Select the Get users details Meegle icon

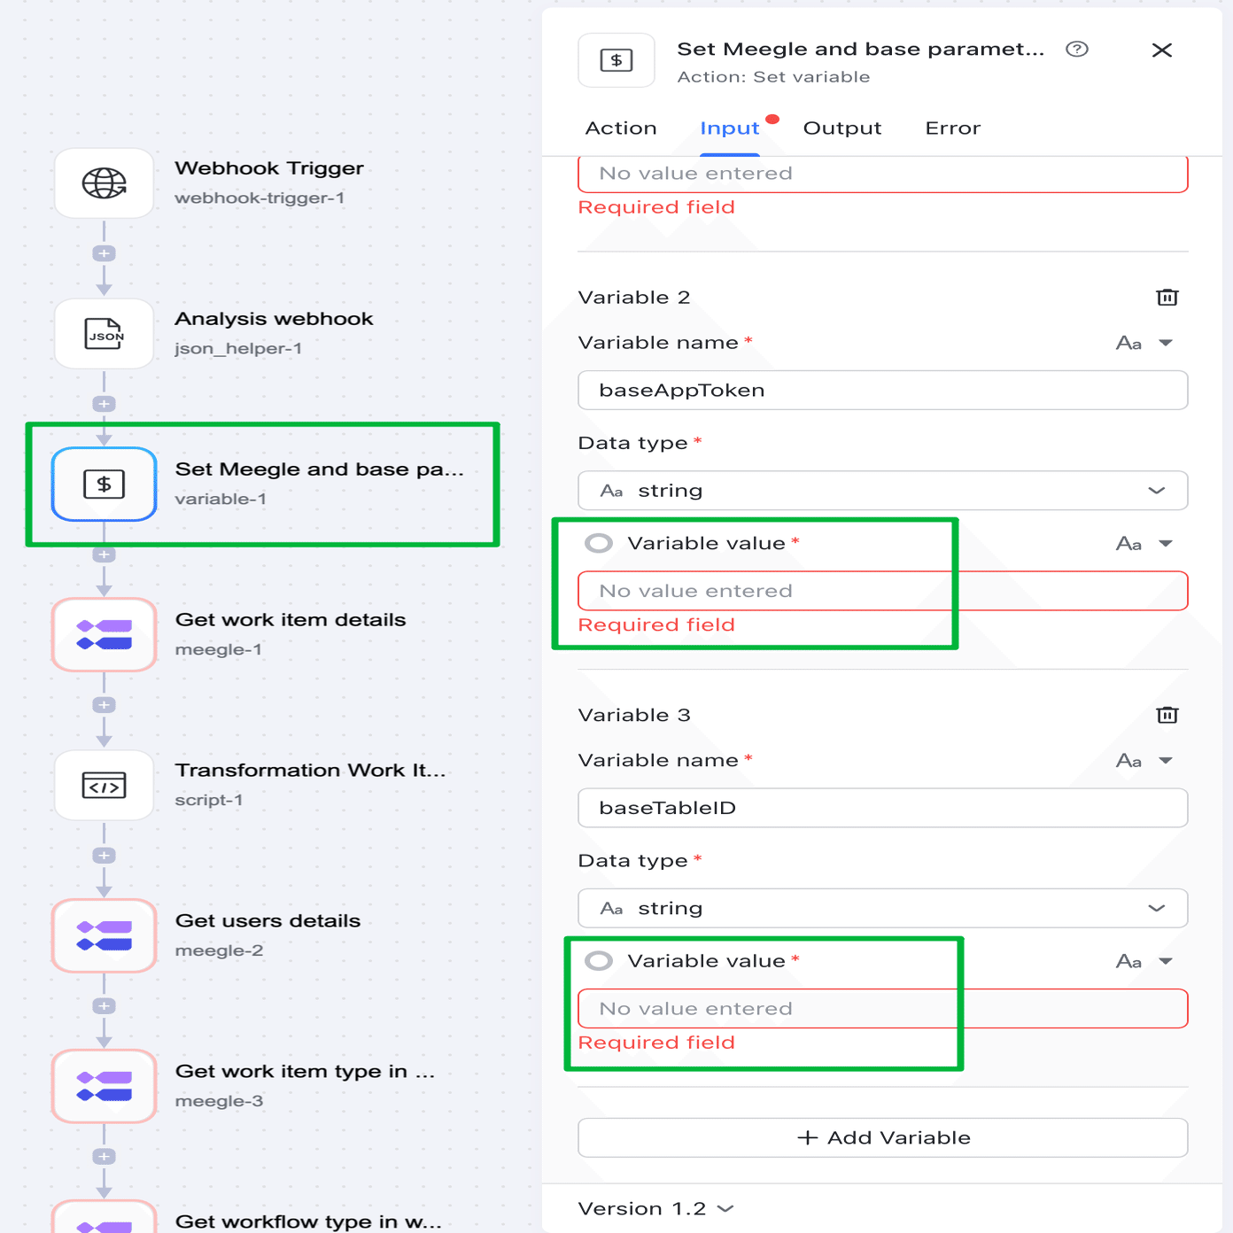[105, 936]
